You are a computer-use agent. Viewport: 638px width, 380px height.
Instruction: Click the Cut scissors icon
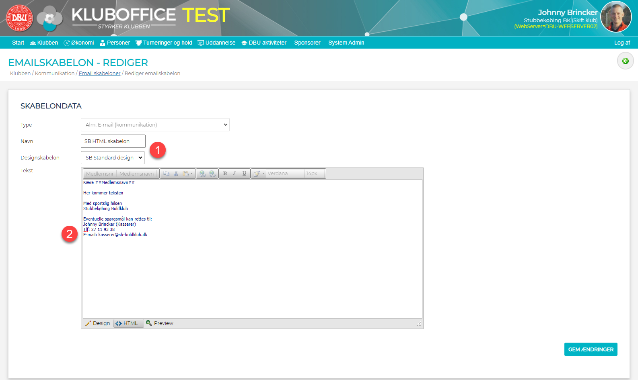pos(176,174)
